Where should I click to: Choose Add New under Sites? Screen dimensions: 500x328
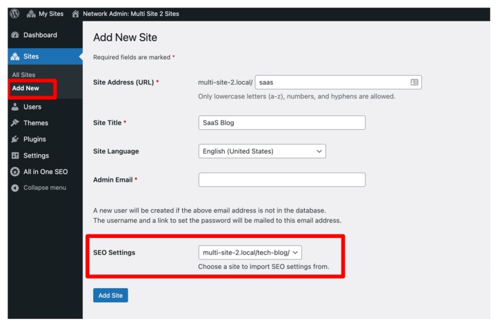[x=26, y=88]
